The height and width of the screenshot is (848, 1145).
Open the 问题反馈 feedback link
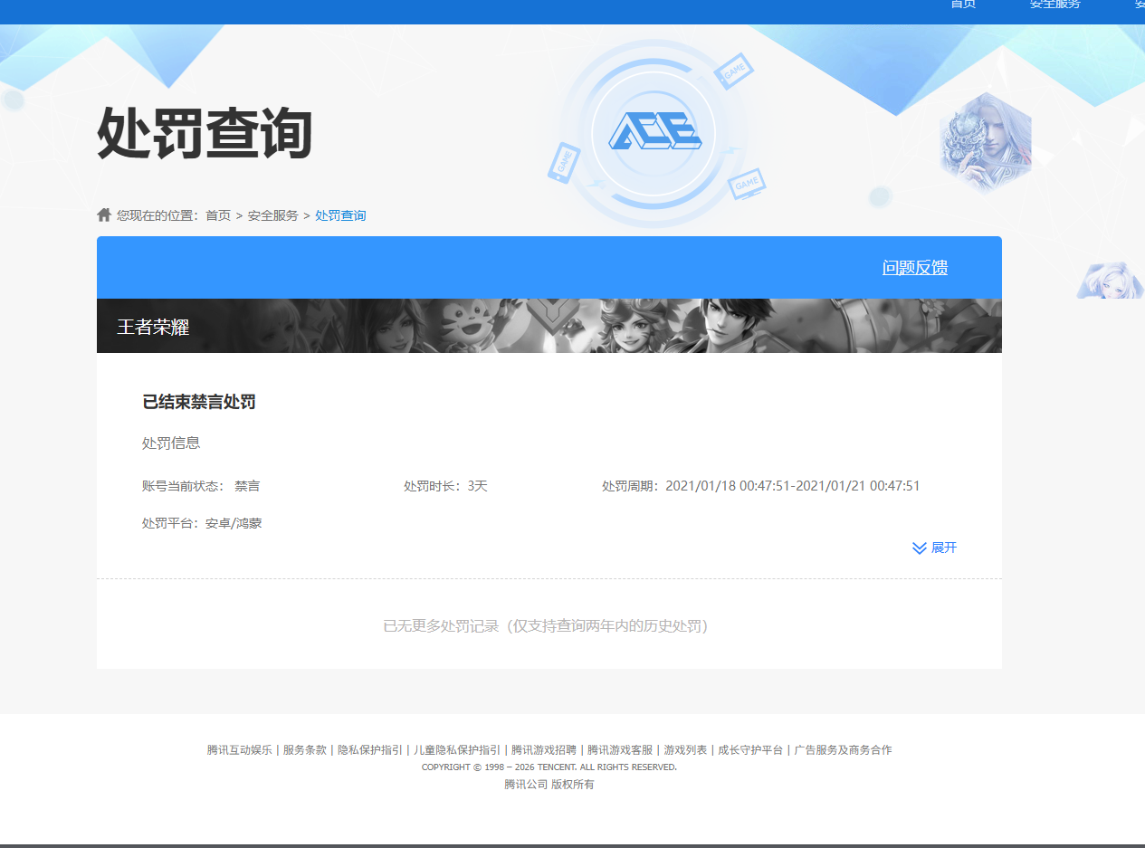tap(914, 267)
